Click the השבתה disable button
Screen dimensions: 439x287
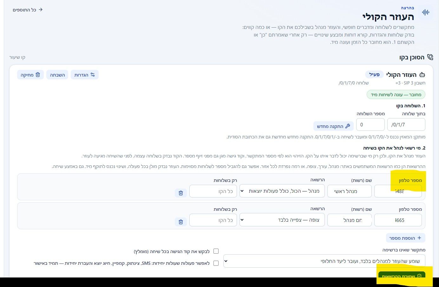click(x=57, y=75)
